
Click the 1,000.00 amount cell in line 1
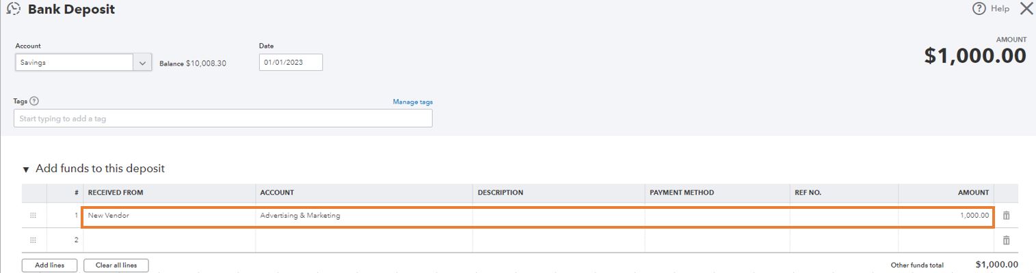pyautogui.click(x=946, y=216)
